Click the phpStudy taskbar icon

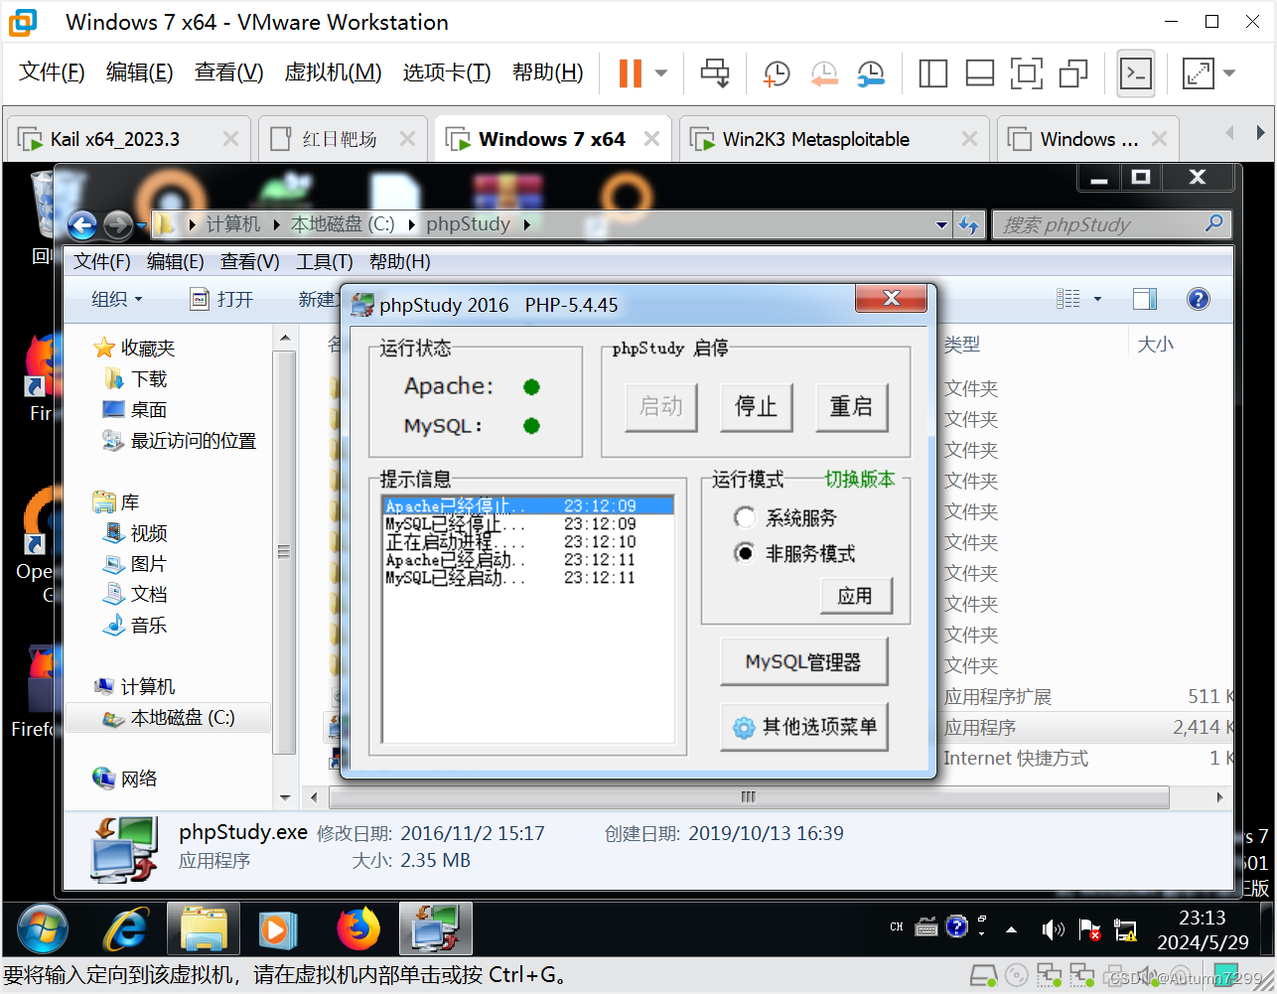click(435, 929)
